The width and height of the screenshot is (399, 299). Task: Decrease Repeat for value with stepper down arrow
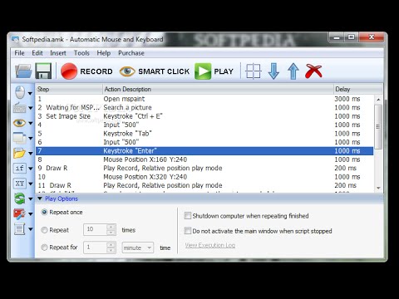coord(111,250)
